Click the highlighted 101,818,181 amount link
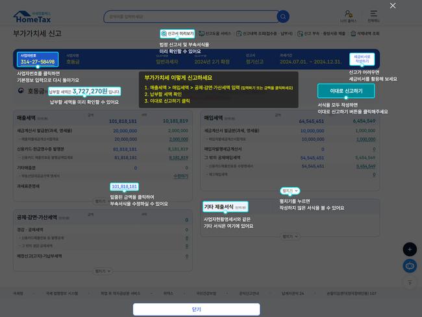Screen dimensions: 422x317 (x=124, y=187)
